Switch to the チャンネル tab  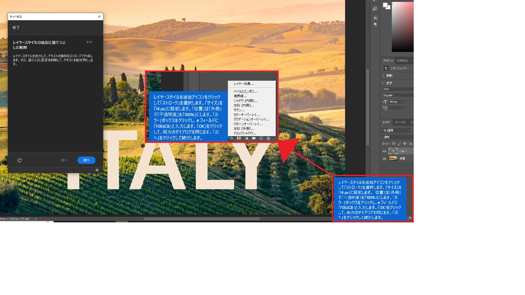coord(400,122)
